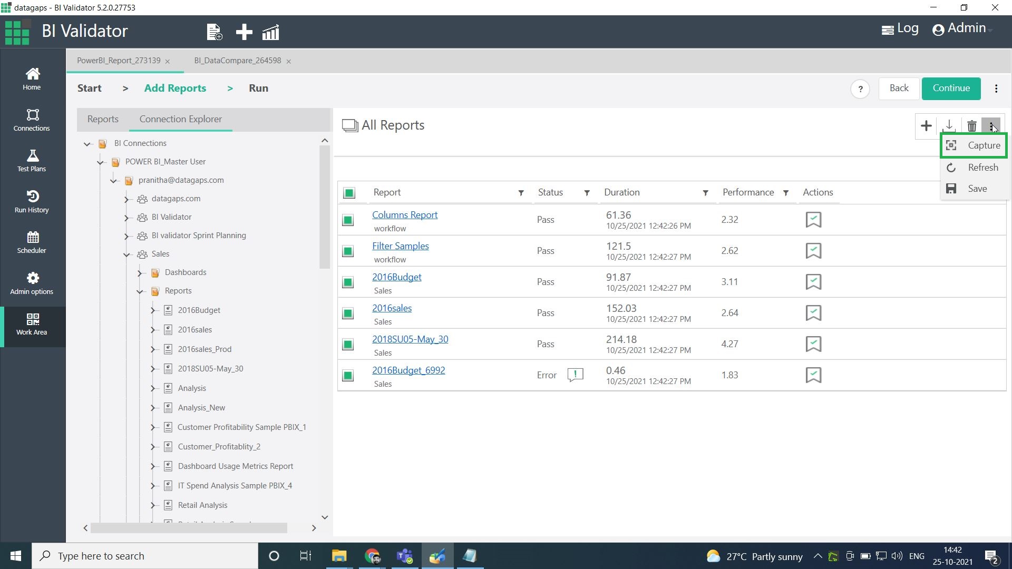Switch to the BI_DataCompare_264598 tab

pyautogui.click(x=237, y=61)
